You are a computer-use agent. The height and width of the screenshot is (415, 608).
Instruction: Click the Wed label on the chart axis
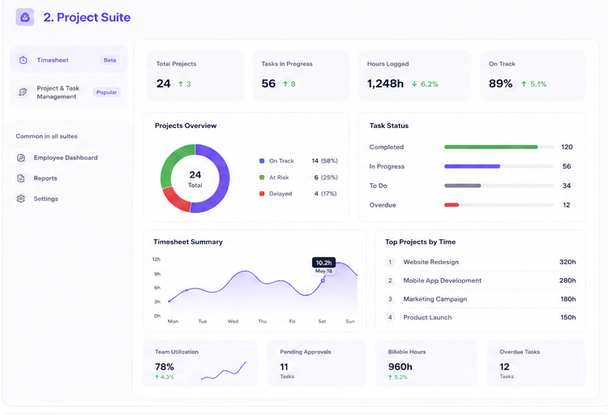[233, 321]
